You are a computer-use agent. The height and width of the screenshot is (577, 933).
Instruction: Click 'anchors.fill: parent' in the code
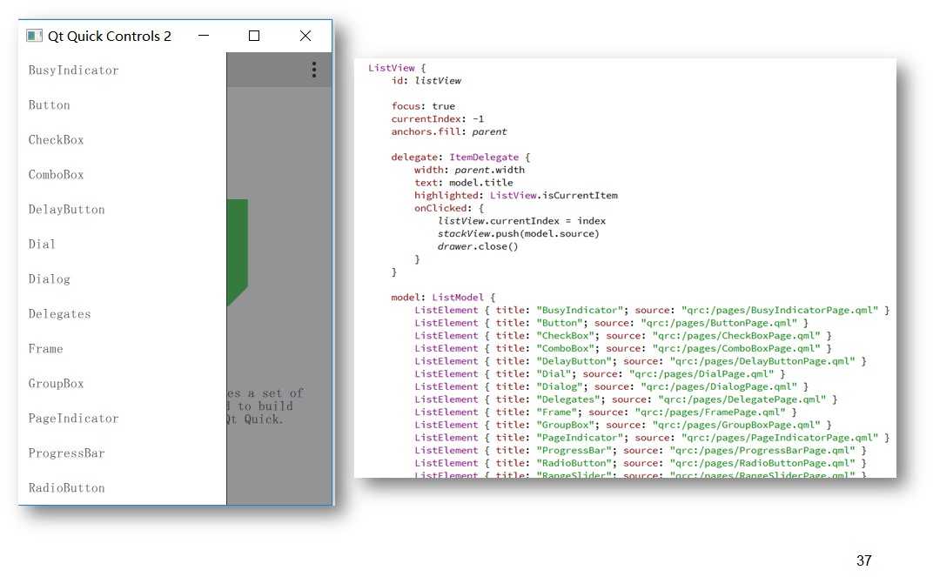[448, 131]
